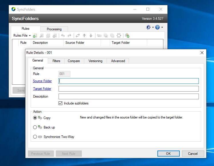Expand the dropdown arrow beside the gear
Image resolution: width=214 pixels, height=166 pixels.
click(153, 27)
